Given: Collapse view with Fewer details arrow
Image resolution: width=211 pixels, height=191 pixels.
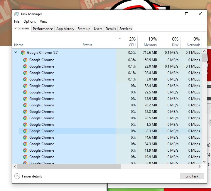Looking at the screenshot, I should (x=17, y=176).
